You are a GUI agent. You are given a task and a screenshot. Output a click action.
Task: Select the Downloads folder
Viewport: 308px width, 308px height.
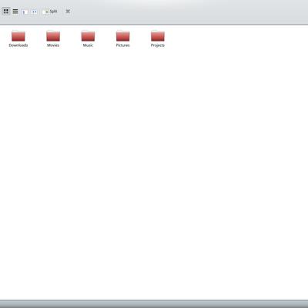pyautogui.click(x=18, y=38)
